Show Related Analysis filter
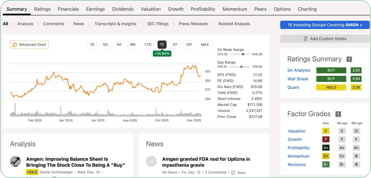 coord(234,24)
